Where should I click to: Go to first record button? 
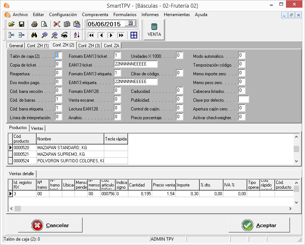coord(91,35)
